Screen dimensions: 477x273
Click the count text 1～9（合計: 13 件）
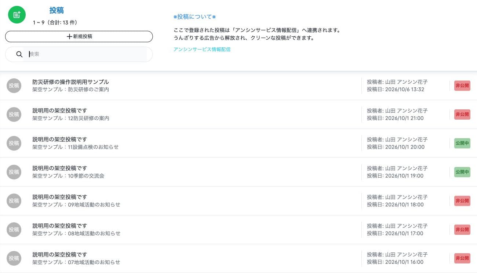(x=55, y=22)
